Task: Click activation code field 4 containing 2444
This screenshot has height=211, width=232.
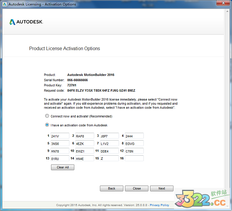Action: (134, 136)
